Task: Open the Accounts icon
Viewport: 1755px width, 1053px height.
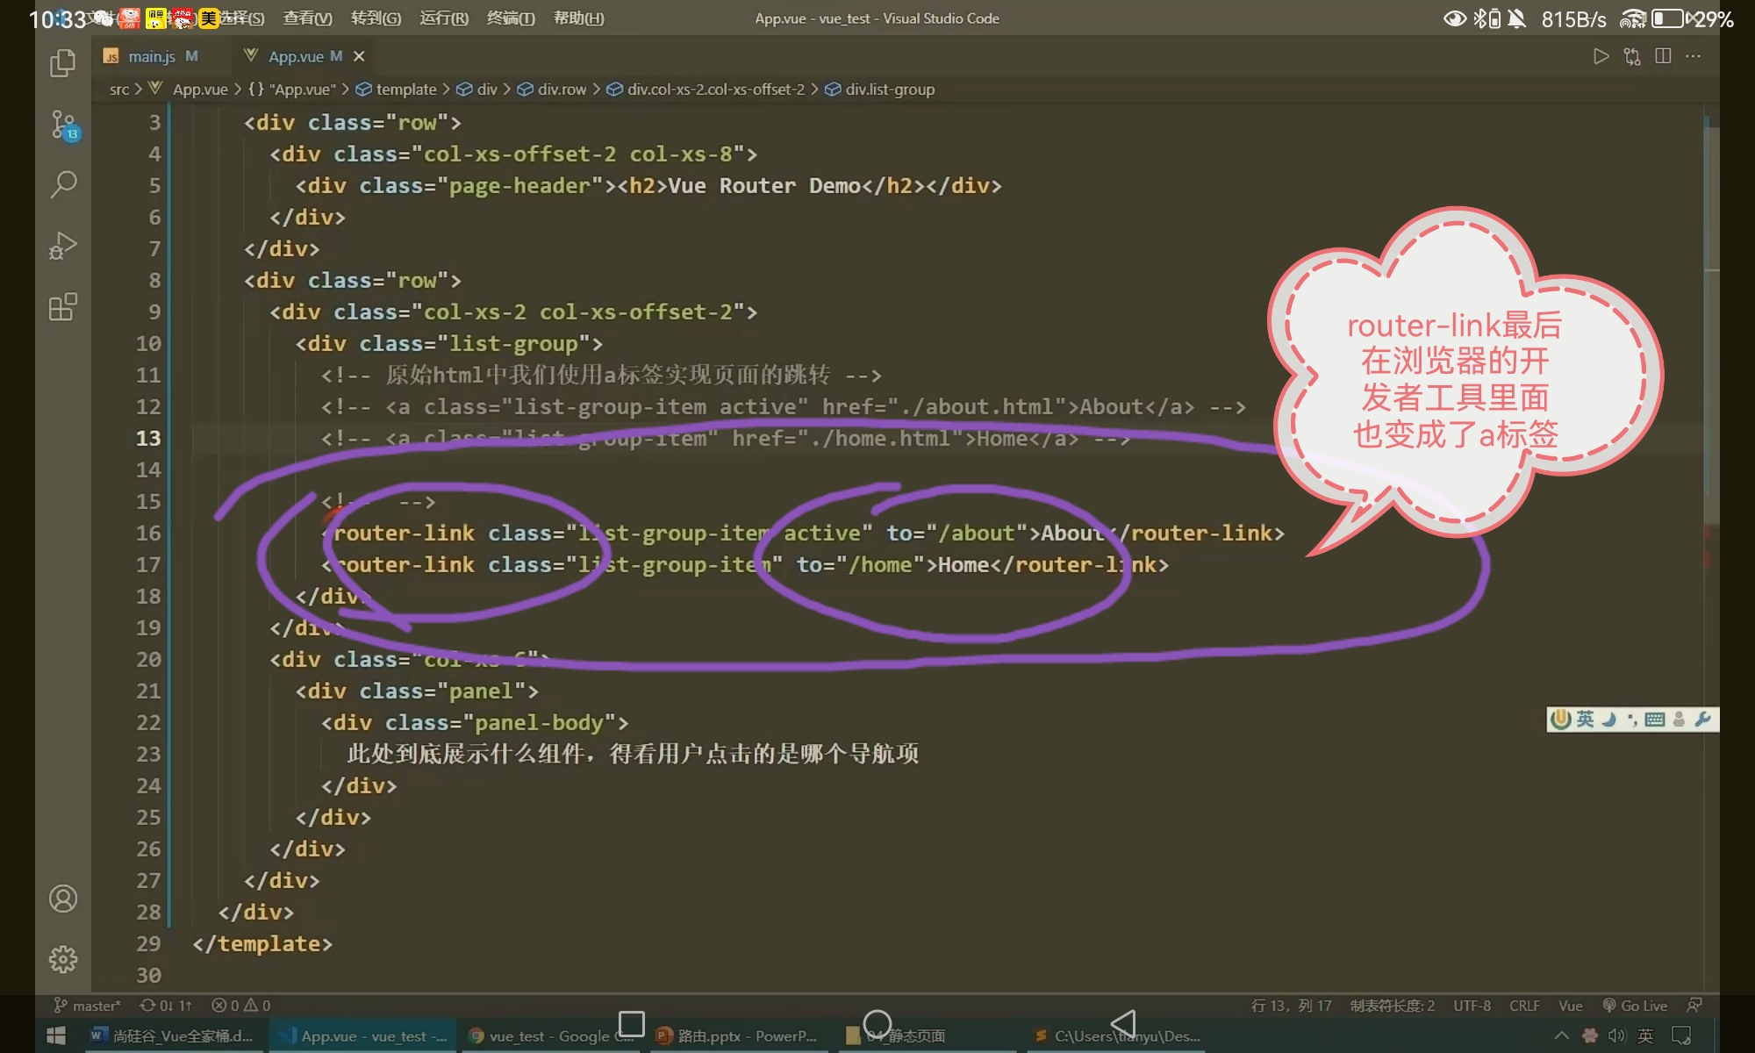Action: (63, 899)
